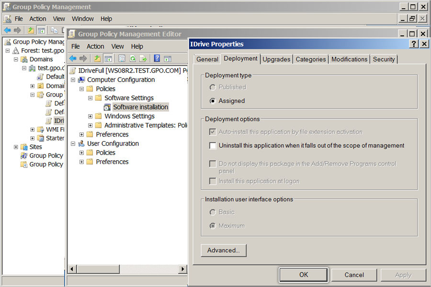This screenshot has height=287, width=431.
Task: Open Properties icon in Editor toolbar
Action: tap(122, 58)
